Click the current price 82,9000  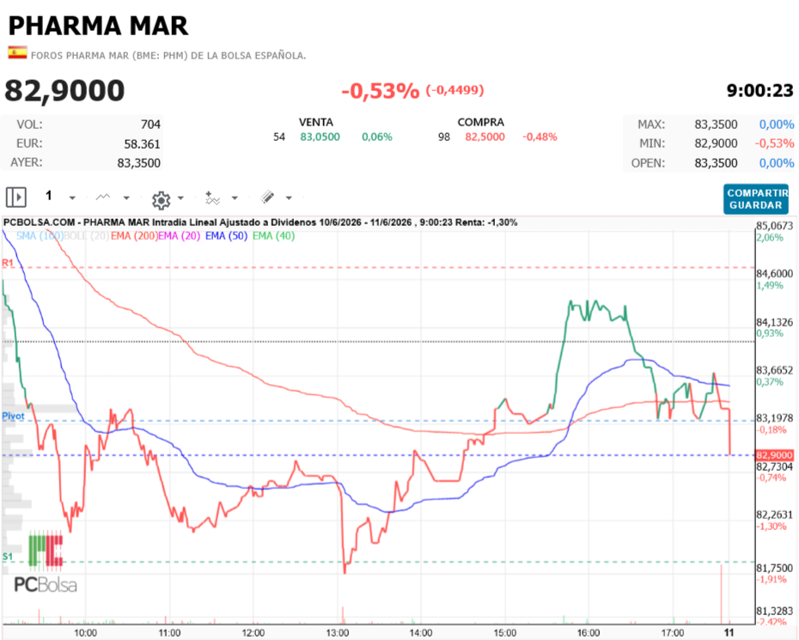(64, 91)
